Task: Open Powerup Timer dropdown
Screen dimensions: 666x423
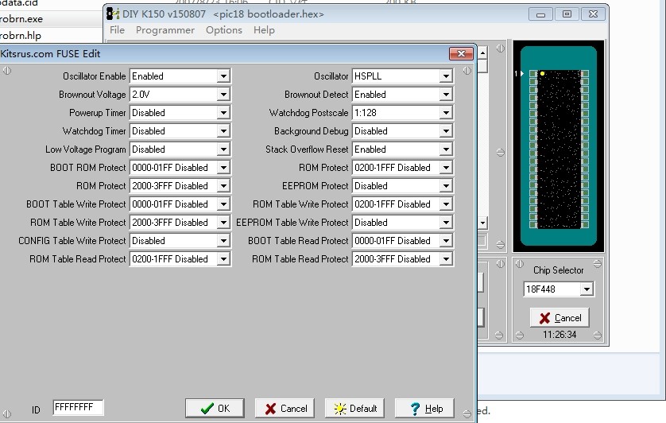Action: (x=223, y=113)
